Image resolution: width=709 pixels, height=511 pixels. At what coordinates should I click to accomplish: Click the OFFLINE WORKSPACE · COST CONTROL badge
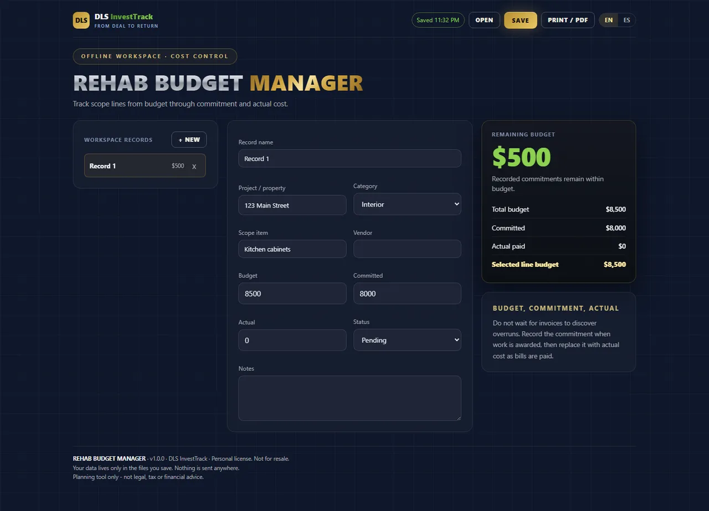point(155,56)
